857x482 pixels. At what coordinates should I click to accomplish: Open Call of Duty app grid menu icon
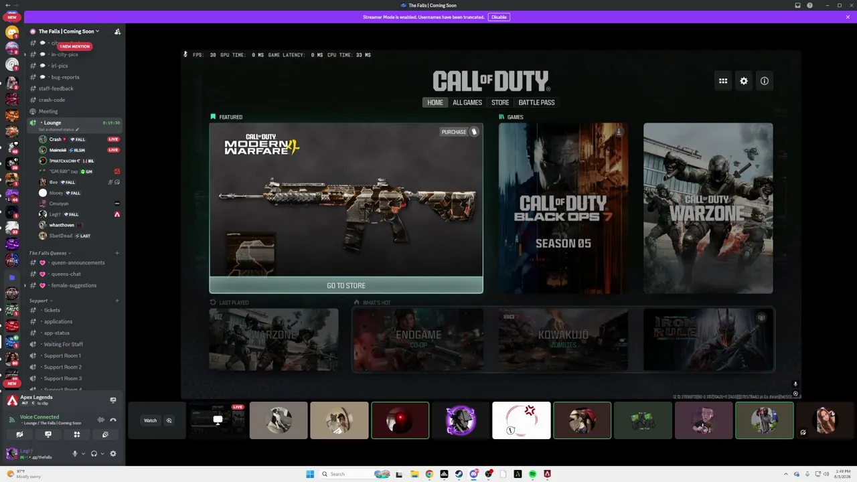tap(723, 81)
